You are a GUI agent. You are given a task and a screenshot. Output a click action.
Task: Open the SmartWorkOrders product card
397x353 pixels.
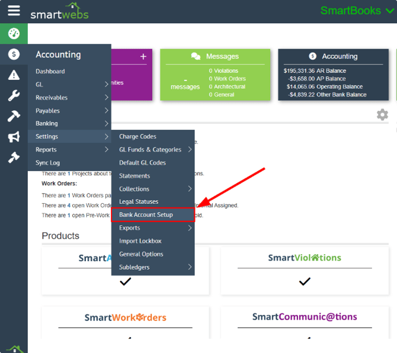click(x=126, y=323)
